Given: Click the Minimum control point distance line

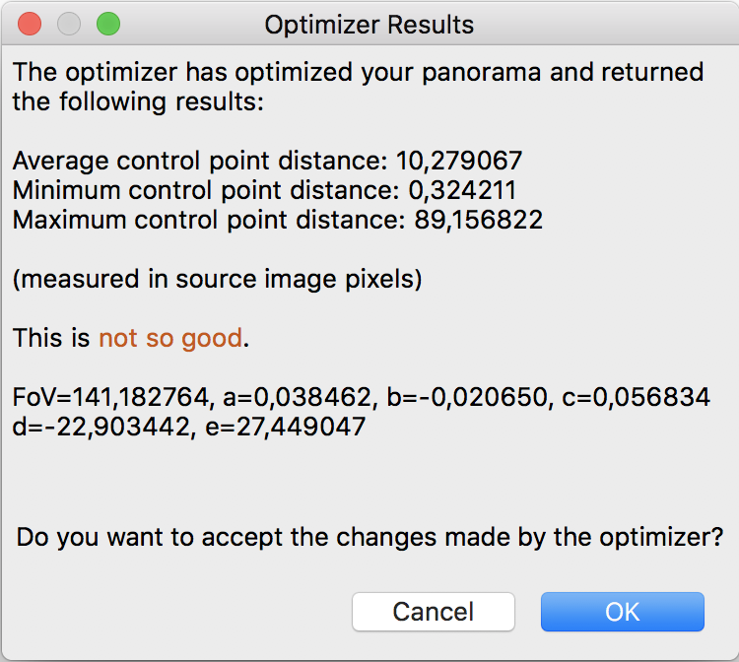Looking at the screenshot, I should (x=264, y=190).
